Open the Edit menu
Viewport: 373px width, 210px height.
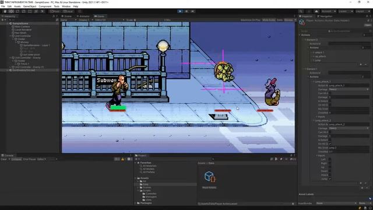click(9, 6)
